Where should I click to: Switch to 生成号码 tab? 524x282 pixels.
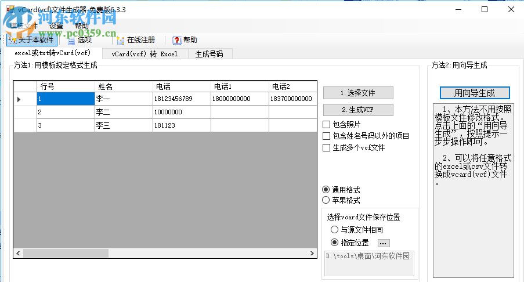coord(209,54)
